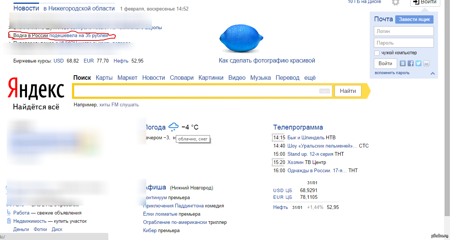The image size is (450, 240).
Task: Show more social login options (ellipsis)
Action: coord(426,63)
